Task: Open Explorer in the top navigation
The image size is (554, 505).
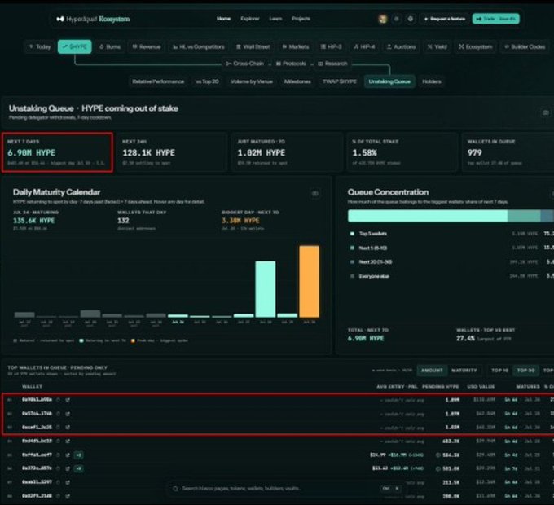Action: [250, 19]
